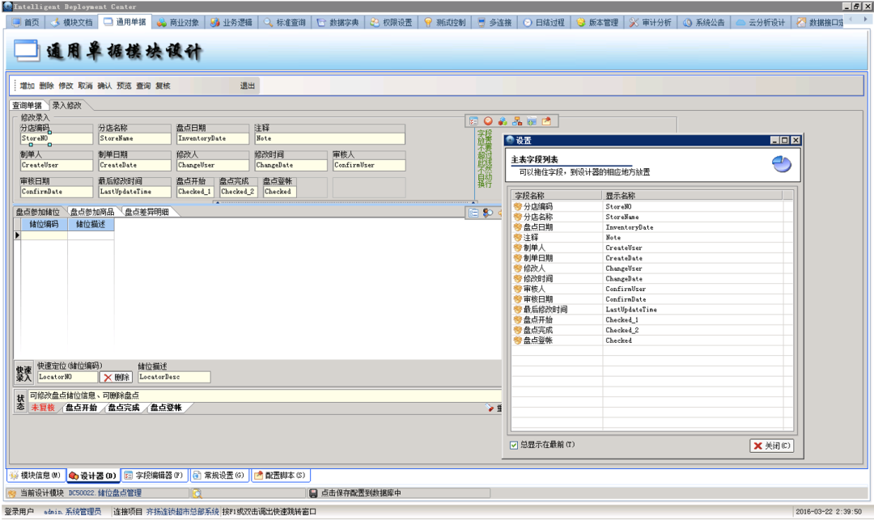Click the LocatorNO input field
The height and width of the screenshot is (520, 874).
[67, 377]
